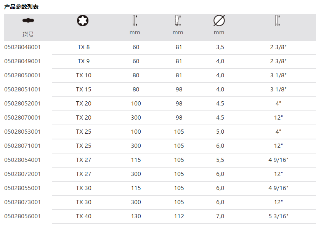Click the diameter symbol icon
Screen dimensions: 321x235
[219, 20]
